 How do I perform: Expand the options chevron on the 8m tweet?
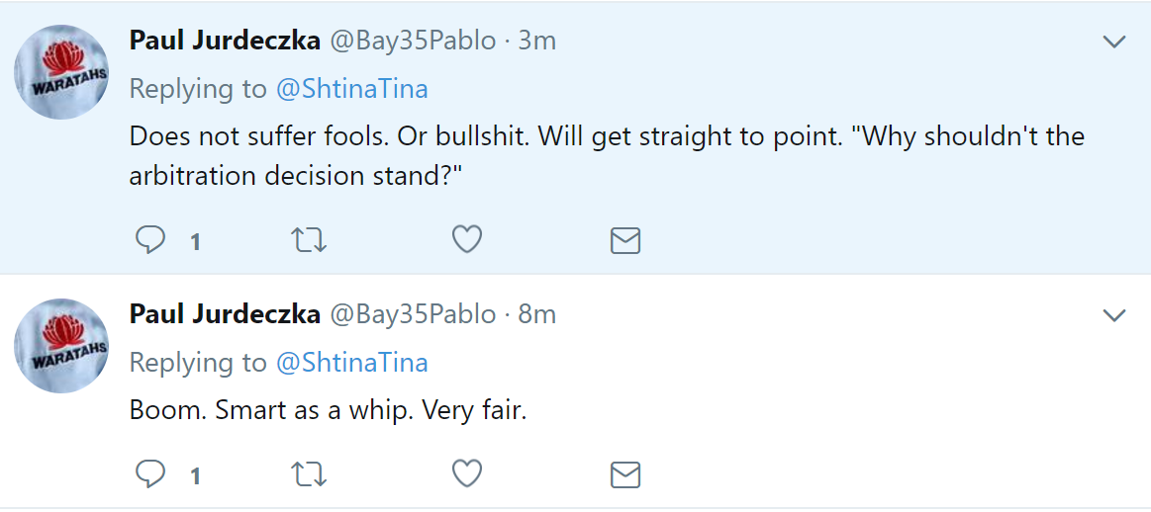(1114, 315)
